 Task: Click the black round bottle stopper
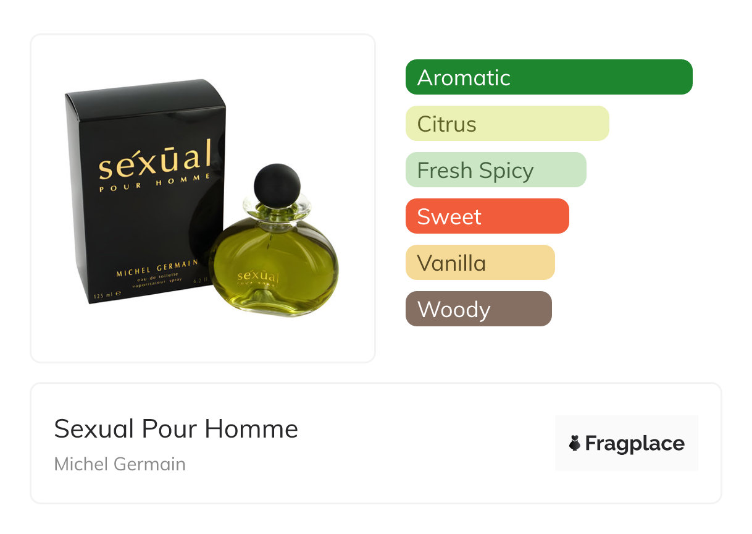277,184
